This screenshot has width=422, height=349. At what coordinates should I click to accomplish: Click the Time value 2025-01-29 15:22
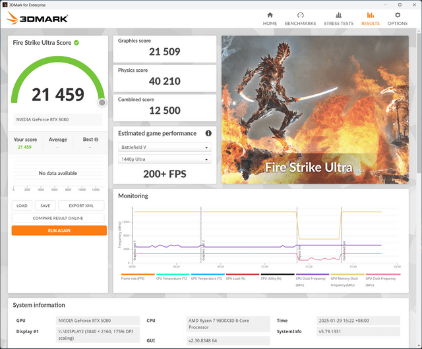[358, 321]
